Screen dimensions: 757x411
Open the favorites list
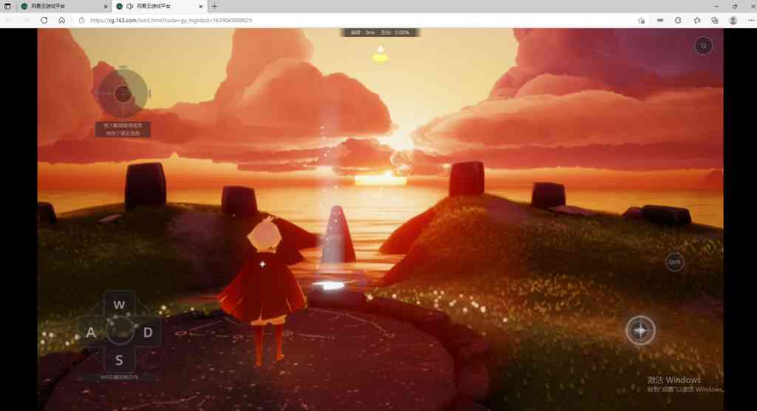pyautogui.click(x=696, y=20)
